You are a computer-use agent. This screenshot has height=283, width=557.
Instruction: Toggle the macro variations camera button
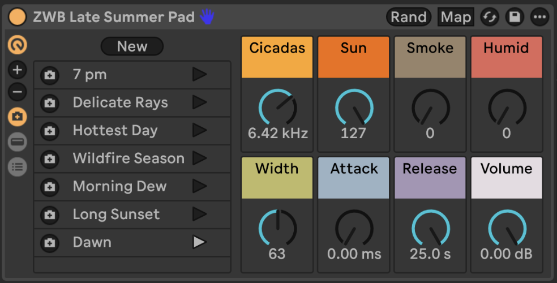point(18,117)
